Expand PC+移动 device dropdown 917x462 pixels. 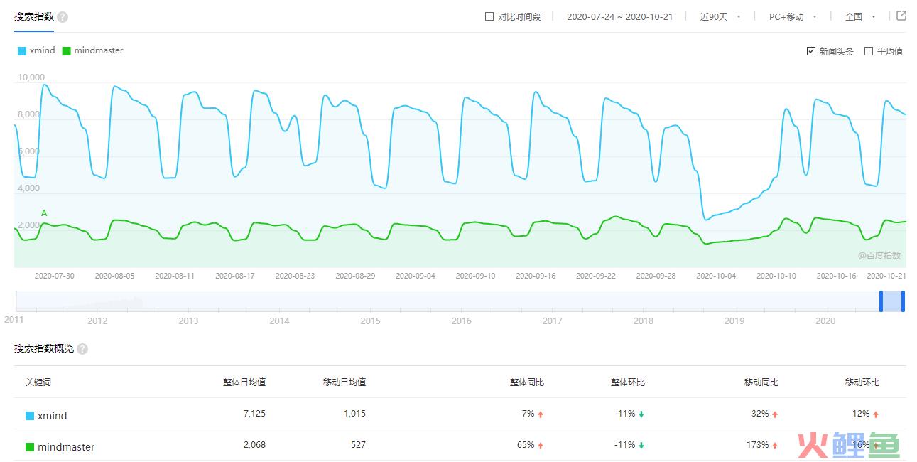click(793, 16)
